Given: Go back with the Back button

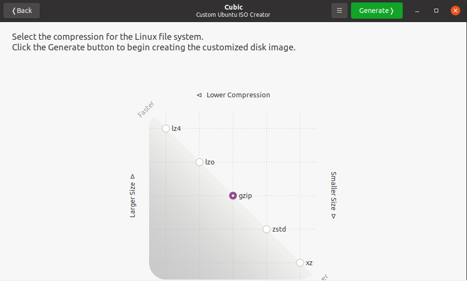Looking at the screenshot, I should (x=22, y=11).
